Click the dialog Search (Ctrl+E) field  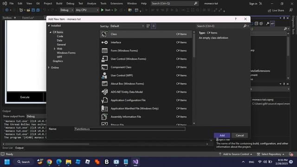220,26
